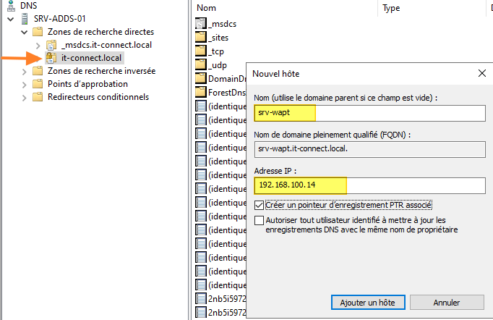The height and width of the screenshot is (320, 493).
Task: Check Autoriser tout utilisateur identifié checkbox
Action: tap(259, 220)
